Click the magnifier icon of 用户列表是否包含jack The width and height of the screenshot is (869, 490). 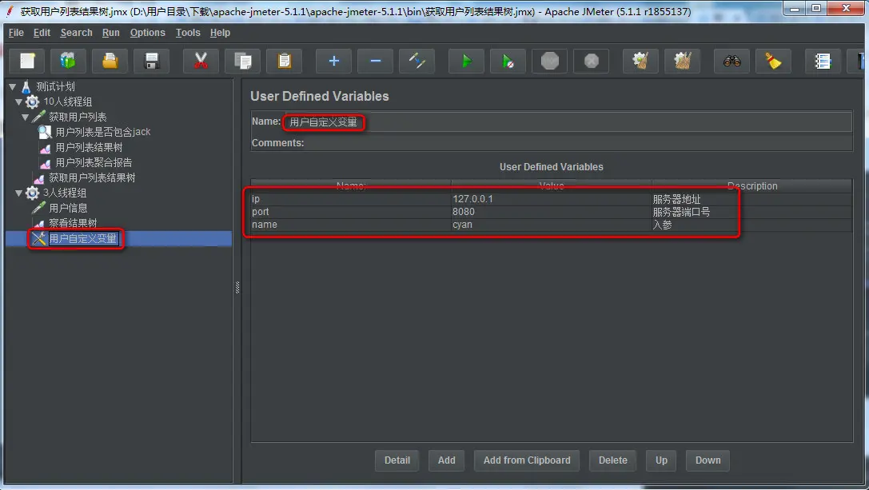[45, 132]
